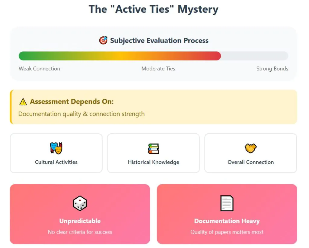The width and height of the screenshot is (309, 248).
Task: Click the "Active Ties" Mystery title
Action: coord(153,9)
